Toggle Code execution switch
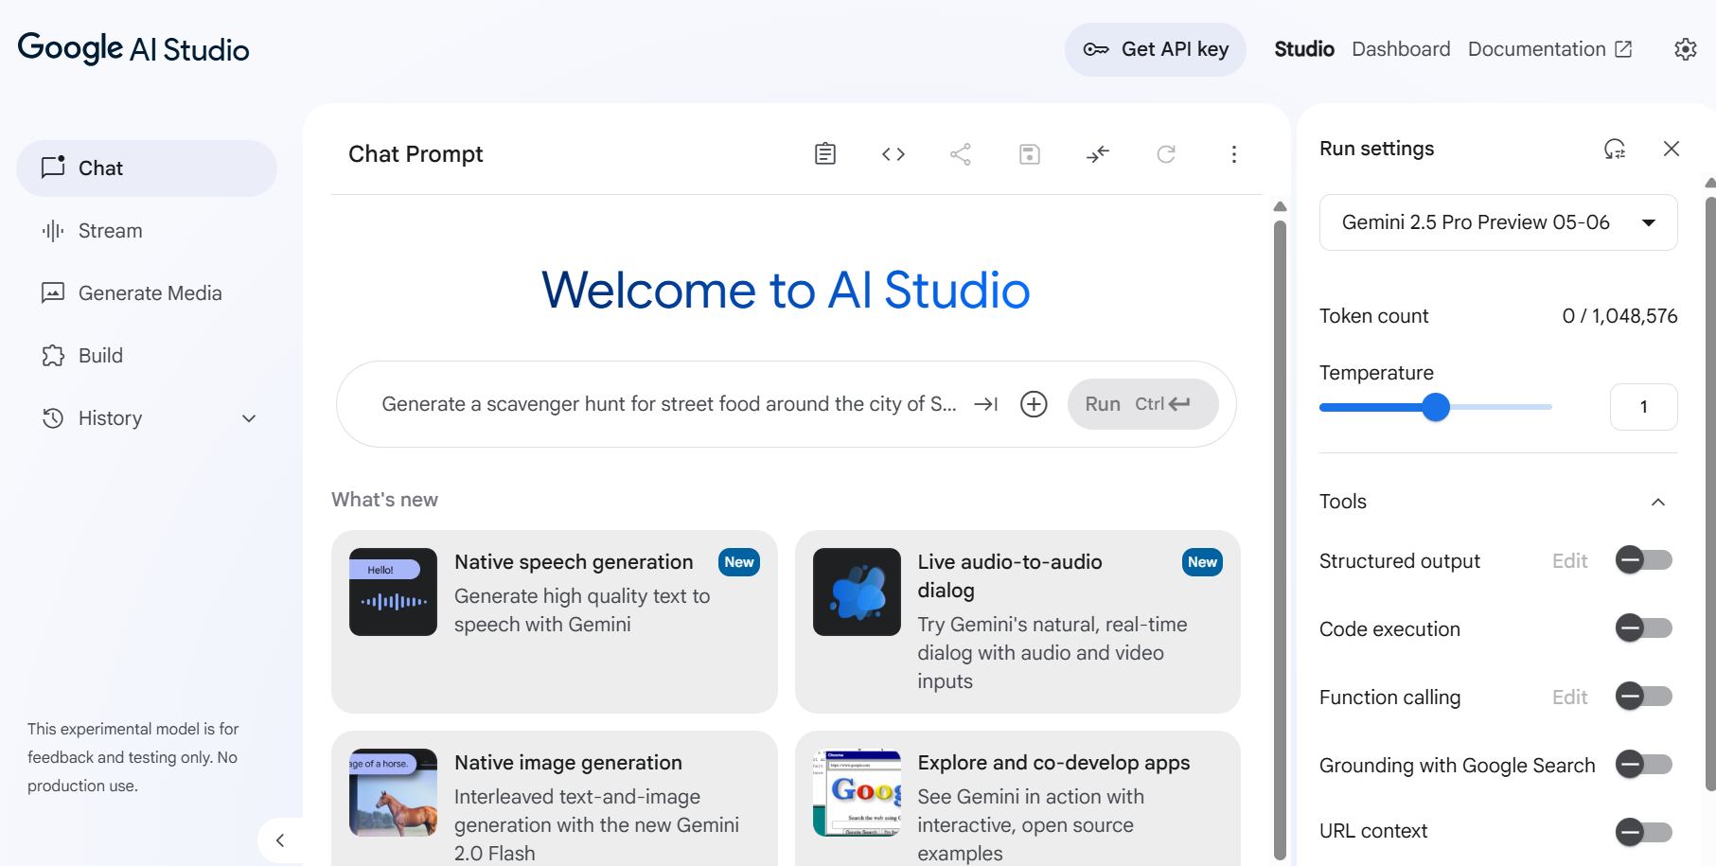This screenshot has width=1716, height=866. tap(1644, 627)
